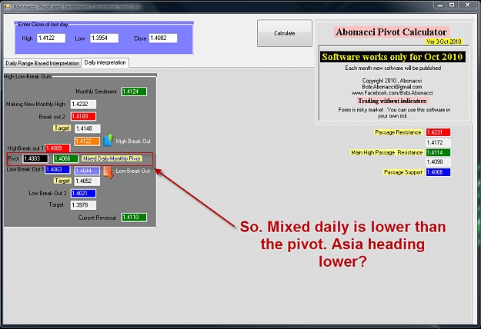Click the blue Low Break Out 1 value 1.4063
481x329 pixels.
(58, 170)
